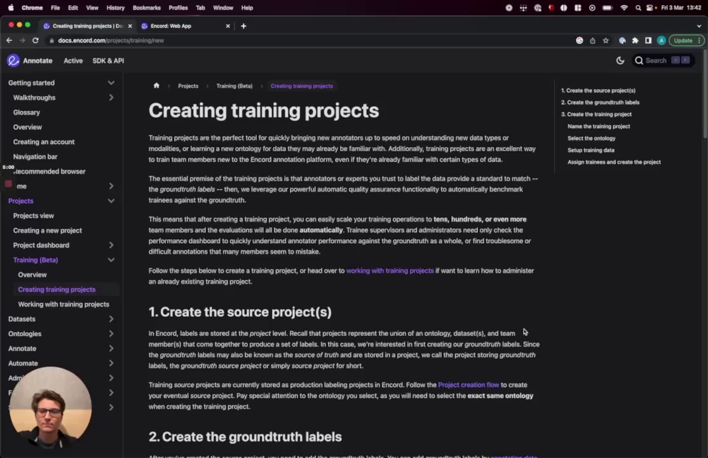Click the Google icon in address bar

coord(579,41)
